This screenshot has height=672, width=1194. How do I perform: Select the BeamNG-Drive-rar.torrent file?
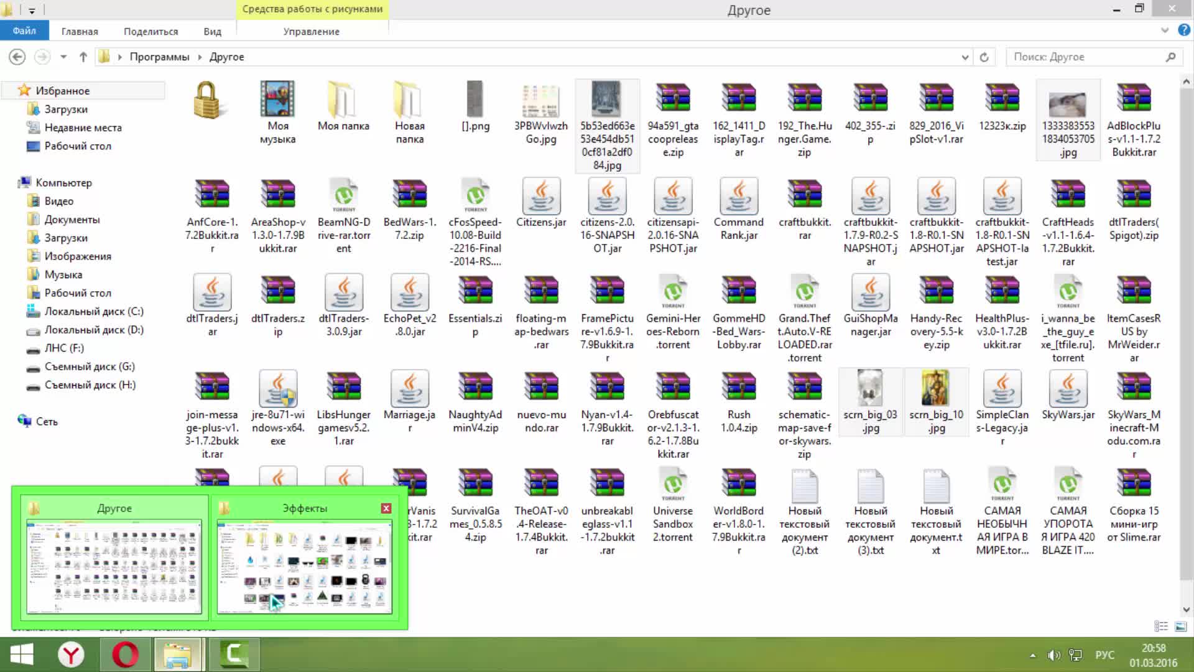click(343, 215)
